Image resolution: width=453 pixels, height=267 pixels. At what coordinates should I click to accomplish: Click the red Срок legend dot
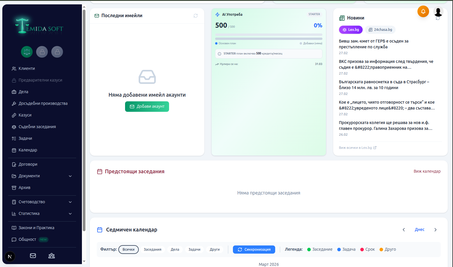pyautogui.click(x=362, y=250)
